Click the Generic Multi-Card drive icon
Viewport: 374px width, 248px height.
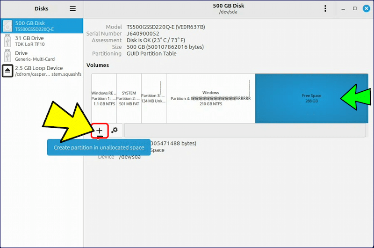point(7,56)
